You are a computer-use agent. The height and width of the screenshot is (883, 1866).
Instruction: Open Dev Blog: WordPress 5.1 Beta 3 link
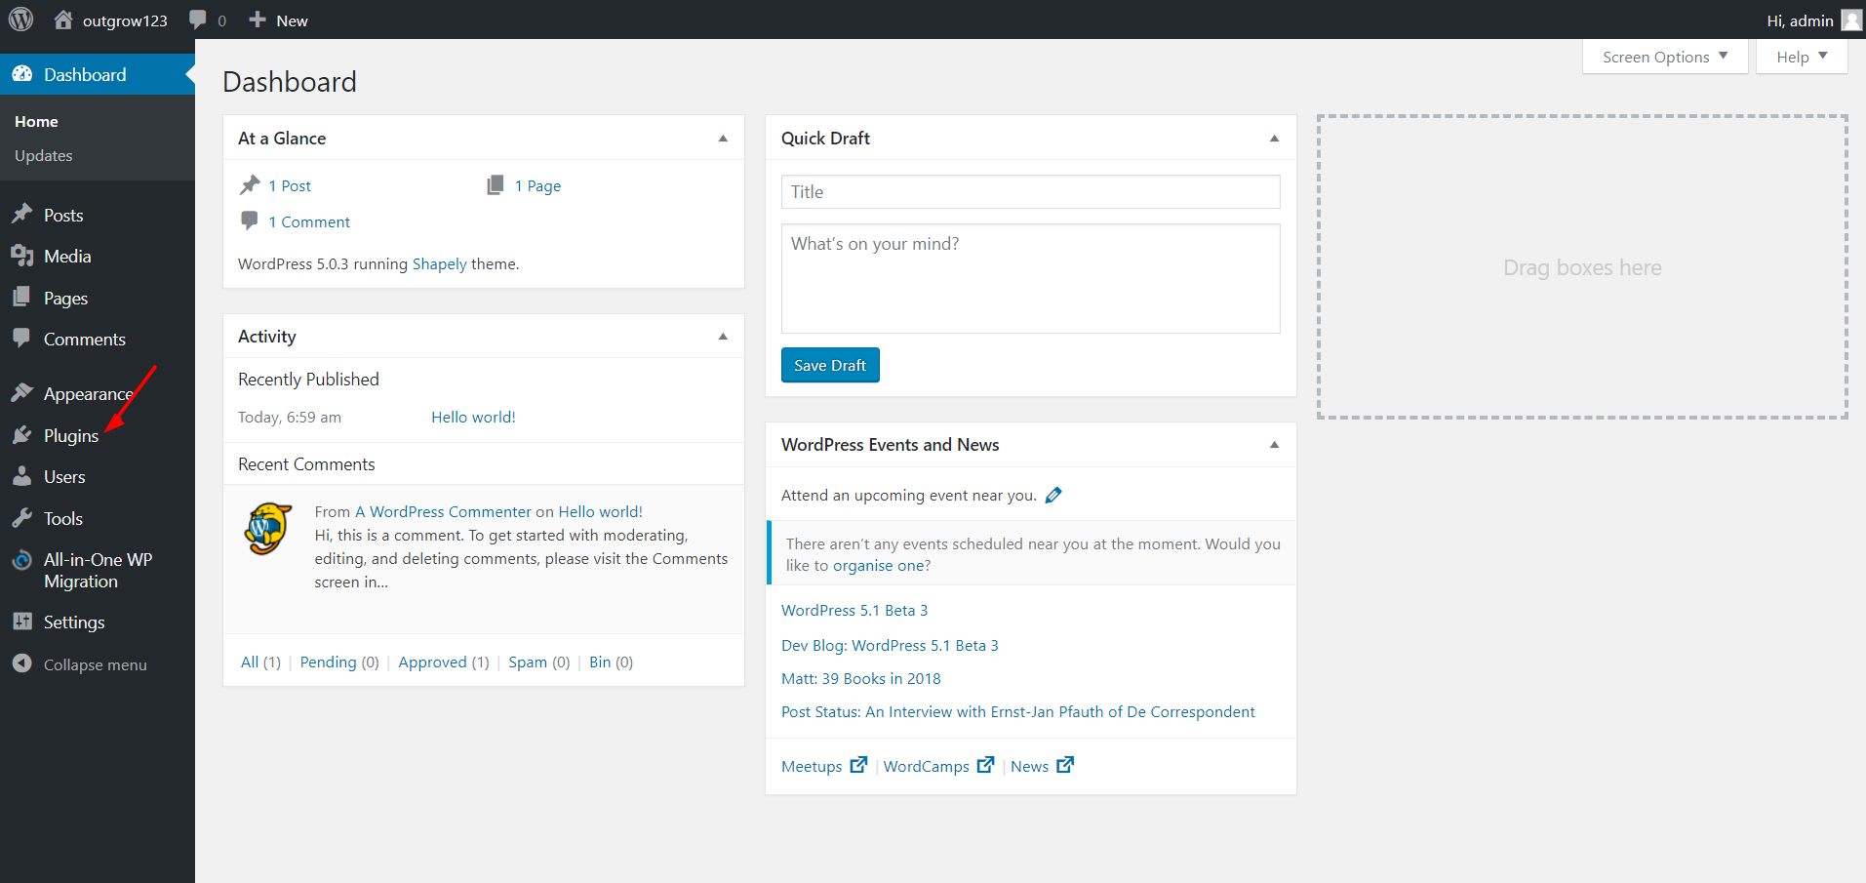890,645
